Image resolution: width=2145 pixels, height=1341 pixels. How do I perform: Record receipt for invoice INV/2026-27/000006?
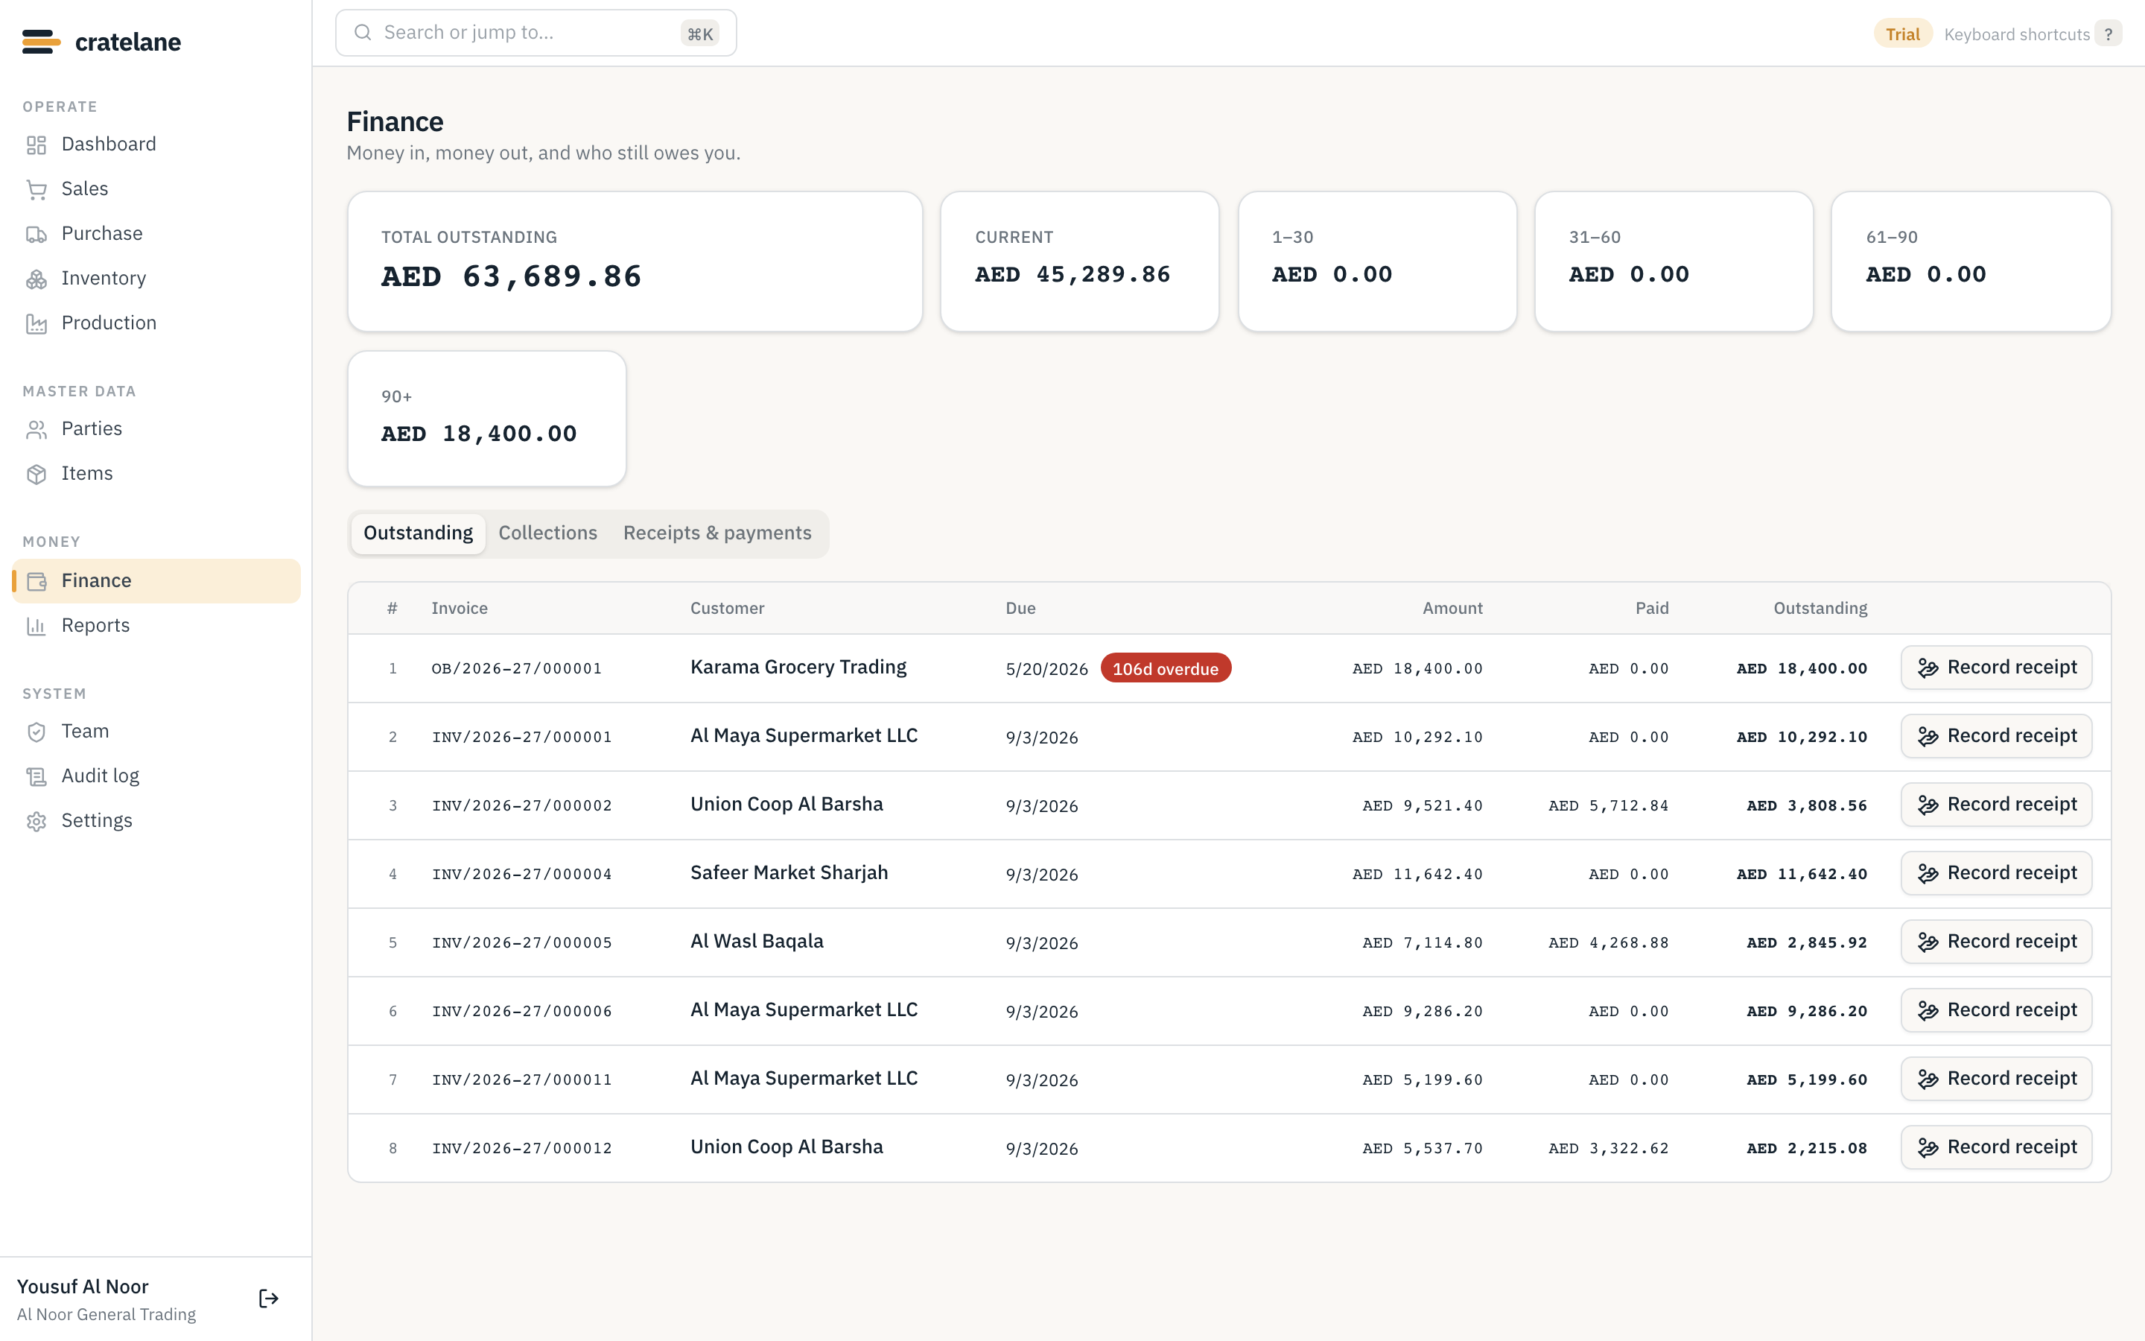click(x=1996, y=1010)
